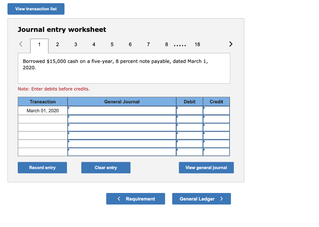Click the View transaction list button
Image resolution: width=319 pixels, height=227 pixels.
[x=36, y=9]
